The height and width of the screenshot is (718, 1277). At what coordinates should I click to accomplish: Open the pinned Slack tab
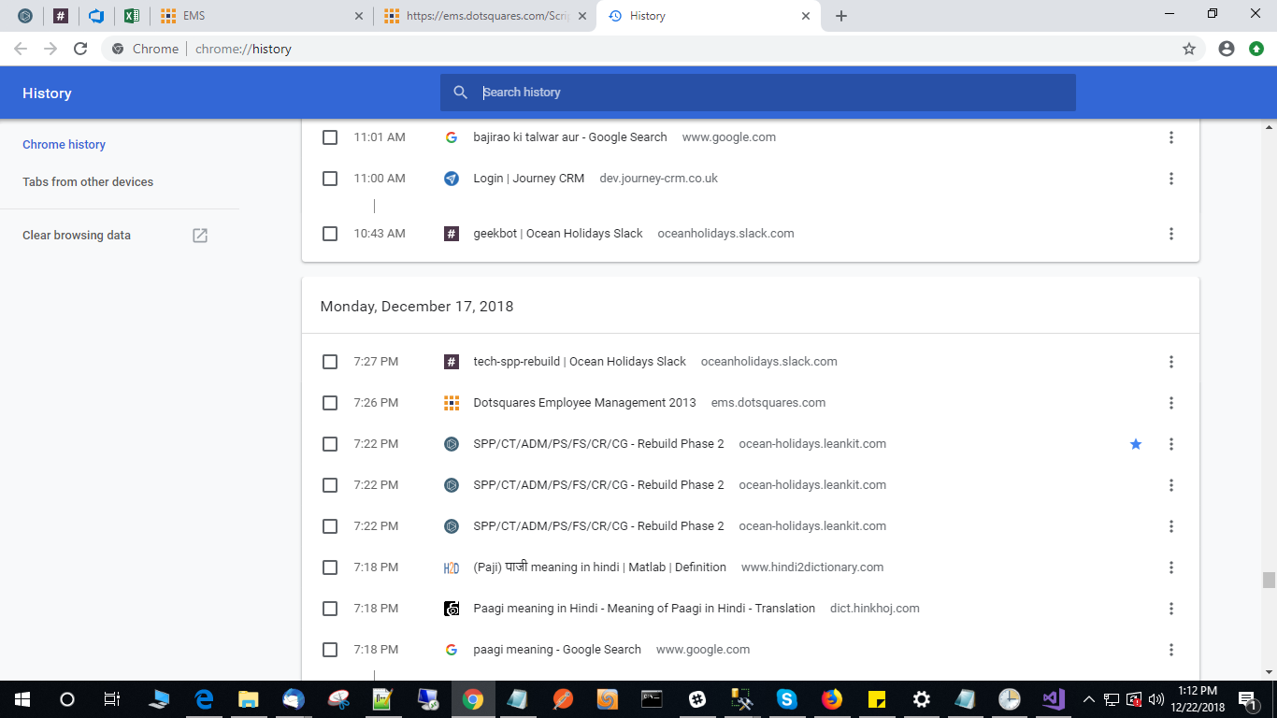(61, 16)
